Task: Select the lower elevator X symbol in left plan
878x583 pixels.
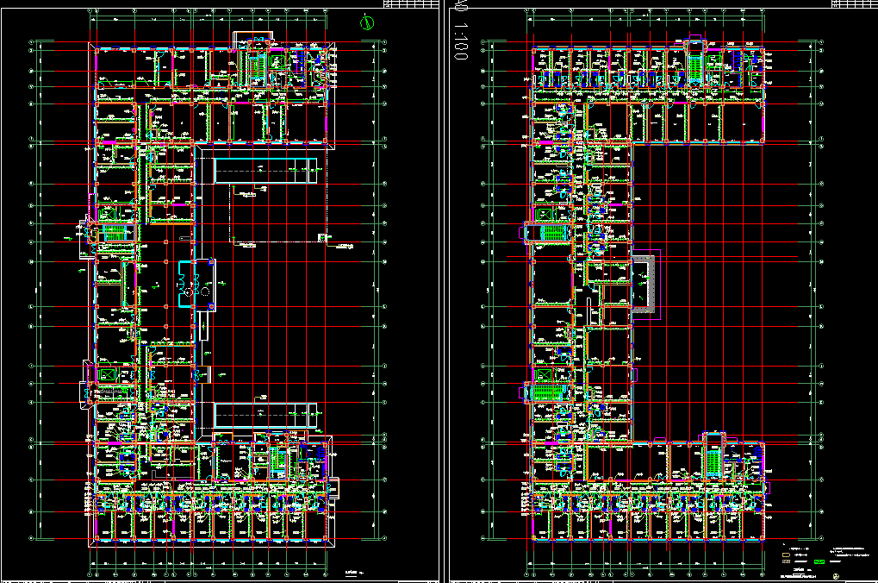Action: tap(108, 373)
